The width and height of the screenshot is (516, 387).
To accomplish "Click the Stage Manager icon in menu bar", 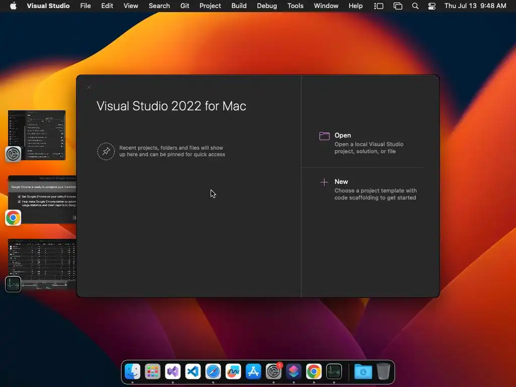I will [379, 6].
